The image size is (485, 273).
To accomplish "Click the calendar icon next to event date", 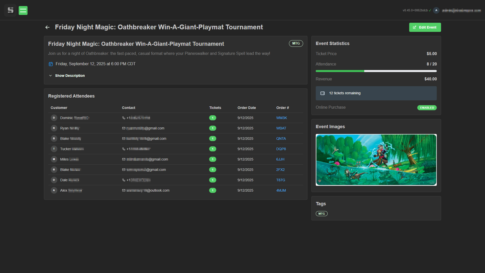I will tap(51, 64).
